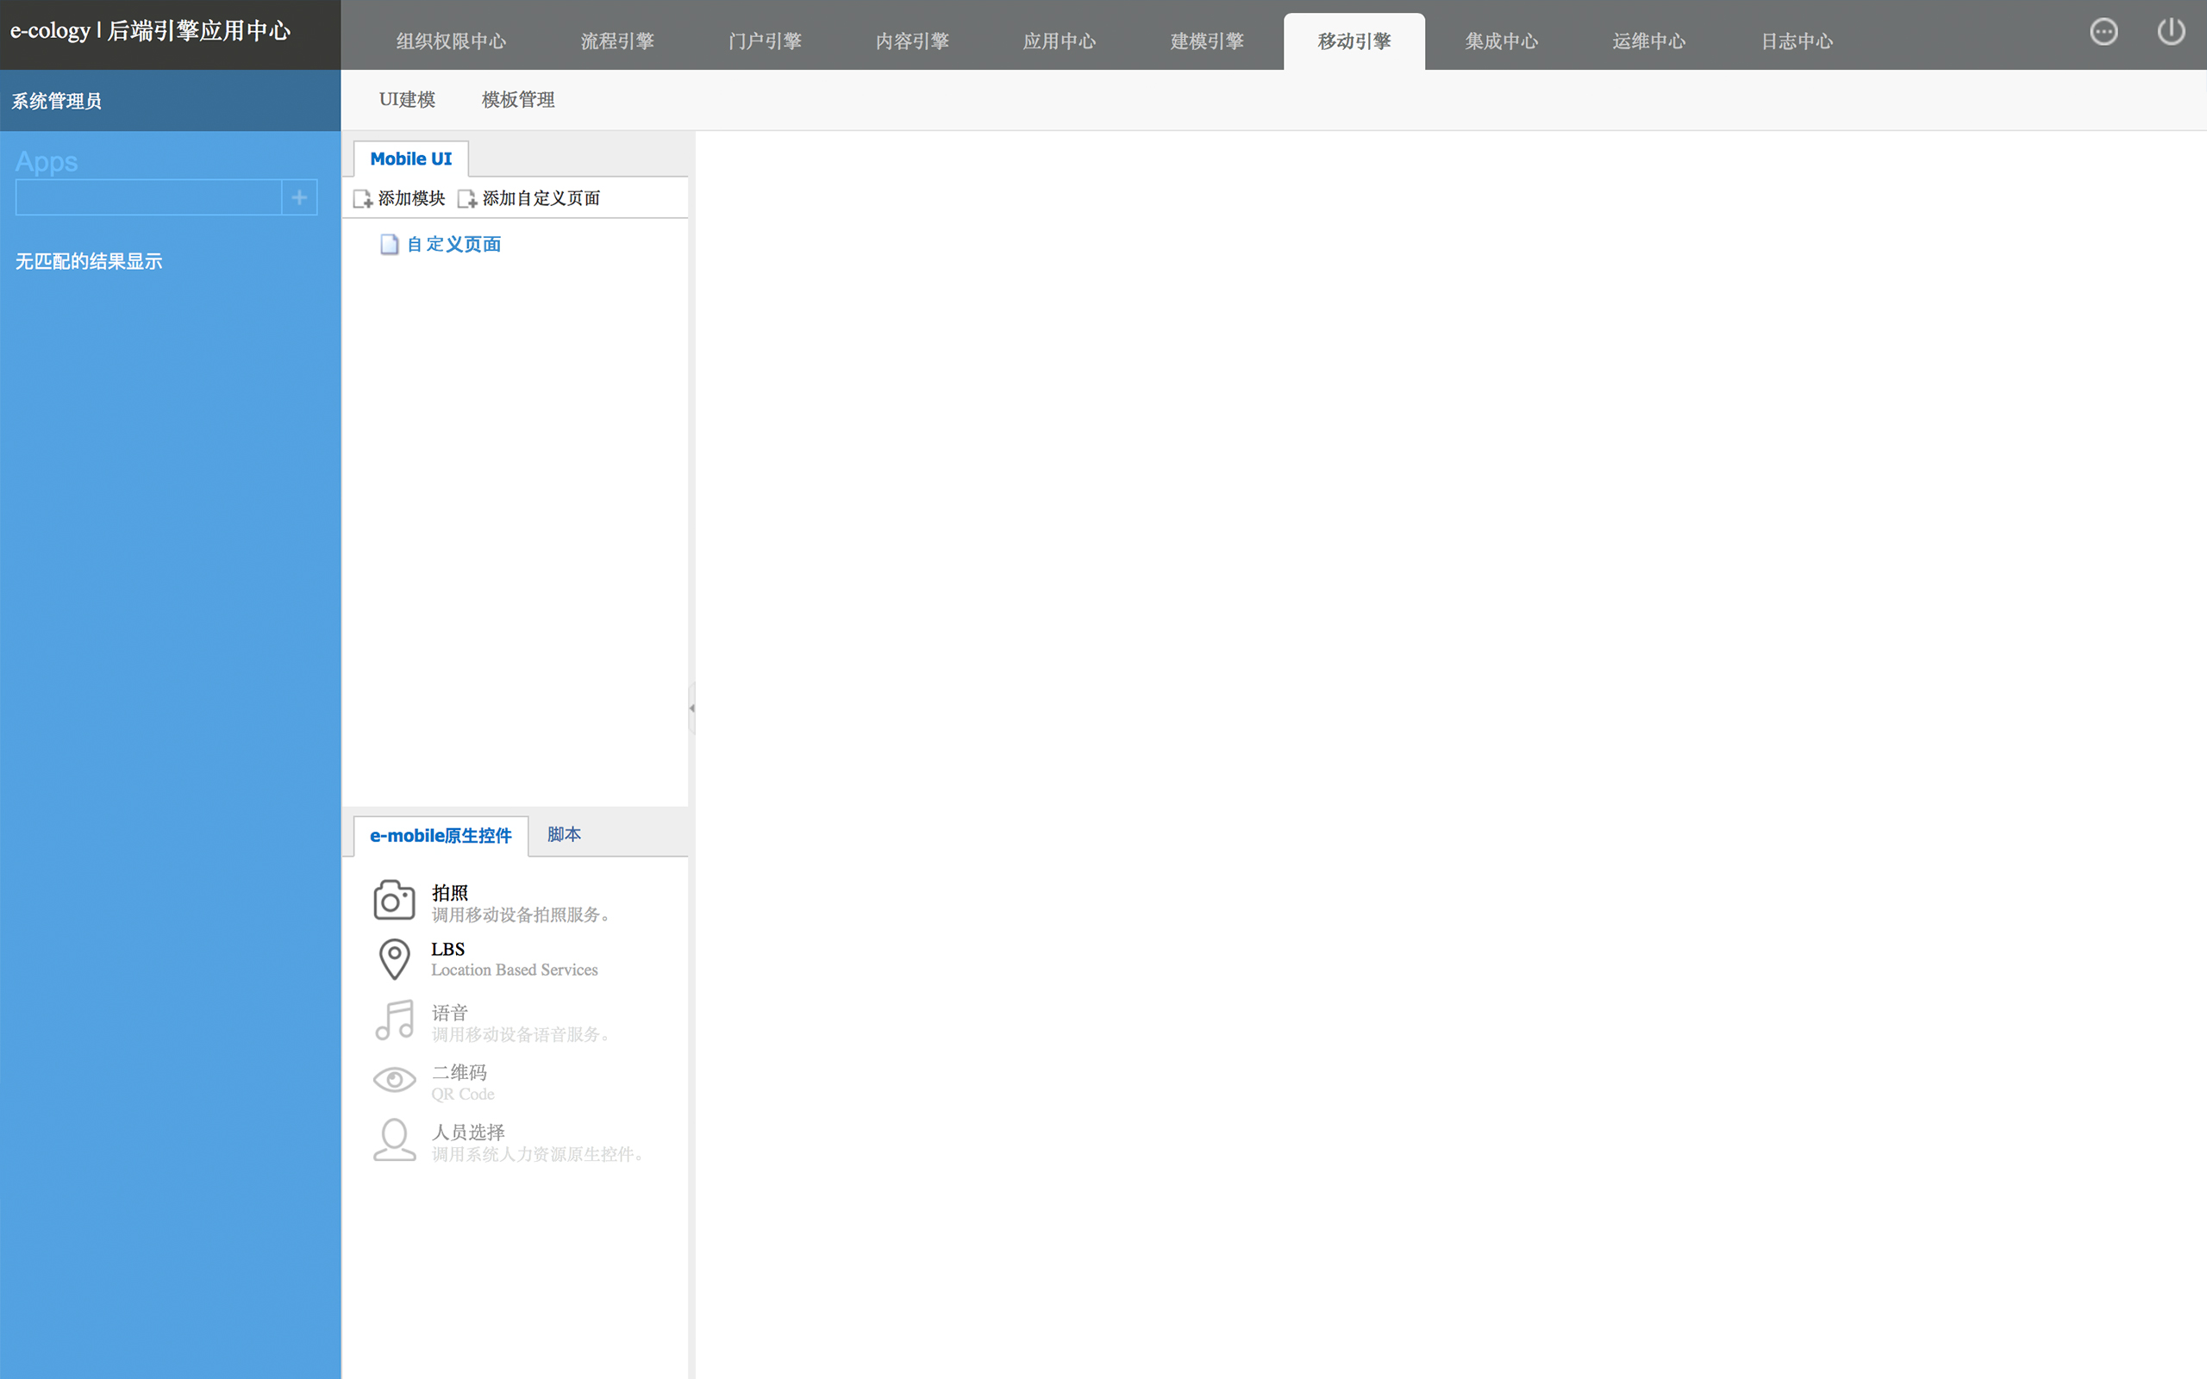Click the e-cology 后端引擎应用中心 title
The image size is (2207, 1379).
pos(151,31)
